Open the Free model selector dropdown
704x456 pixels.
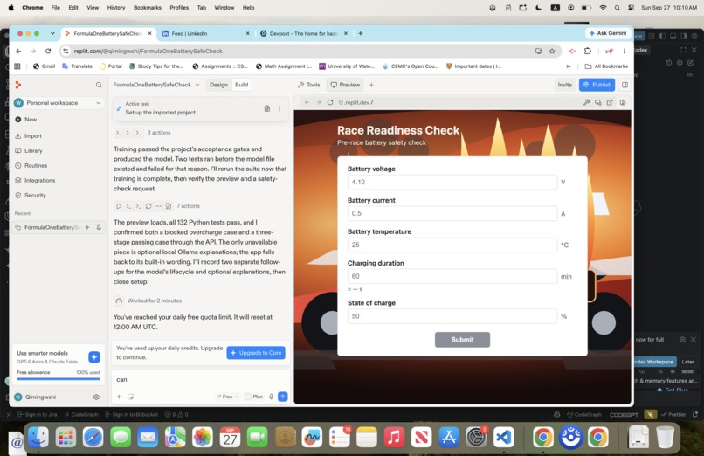click(228, 397)
